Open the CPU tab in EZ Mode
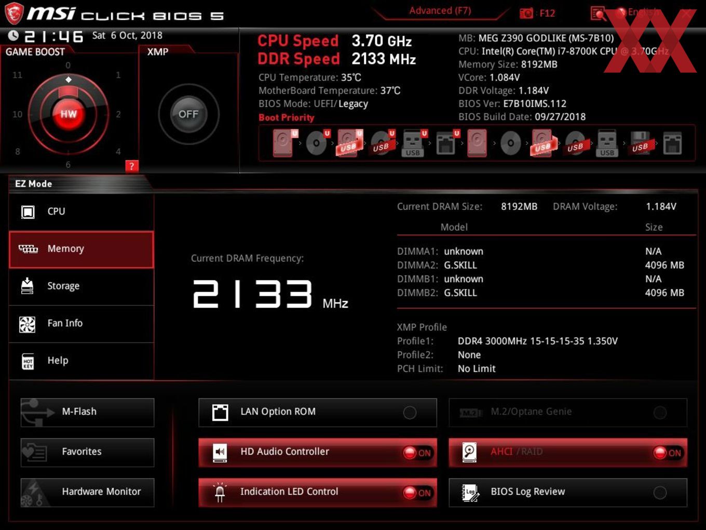 pos(82,211)
